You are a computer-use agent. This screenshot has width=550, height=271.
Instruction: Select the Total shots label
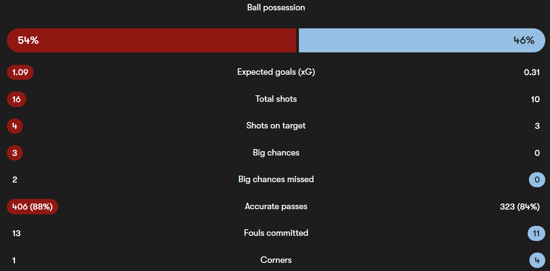tap(276, 99)
